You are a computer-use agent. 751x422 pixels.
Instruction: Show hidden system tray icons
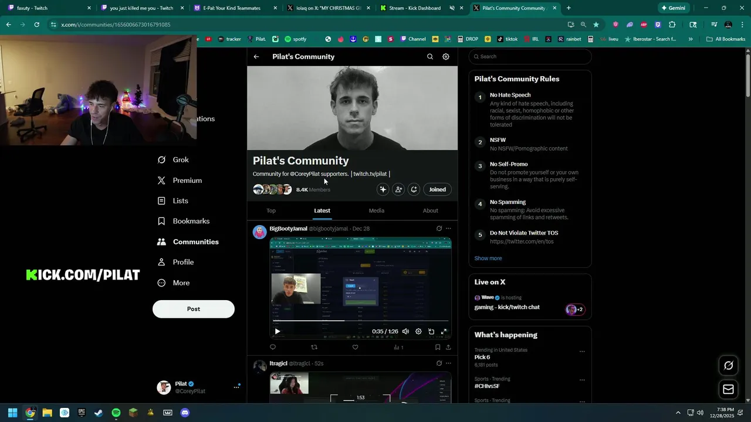pos(678,413)
